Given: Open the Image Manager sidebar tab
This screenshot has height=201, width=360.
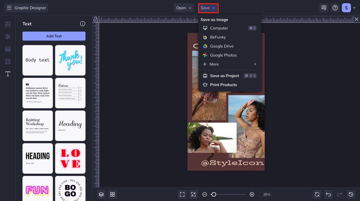Looking at the screenshot, I should tap(8, 24).
